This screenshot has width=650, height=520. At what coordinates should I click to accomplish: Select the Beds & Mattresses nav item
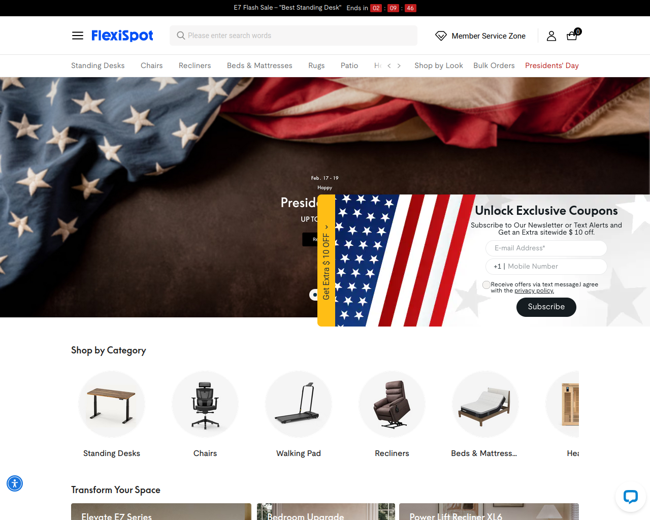tap(259, 66)
